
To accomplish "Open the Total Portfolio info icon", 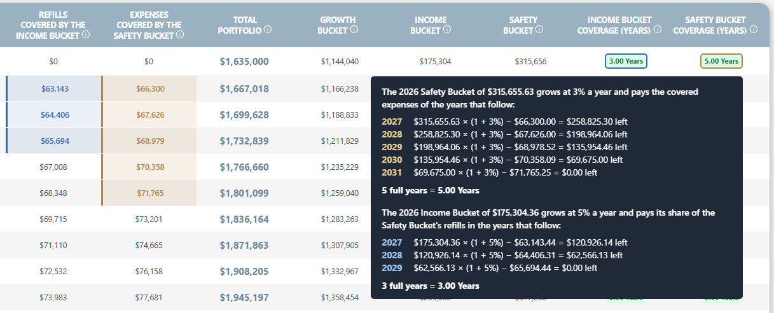I will click(268, 30).
